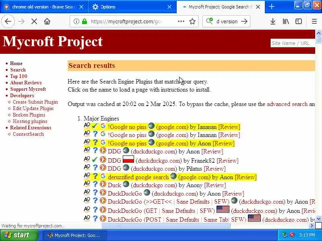
Task: Click the green padlock security icon
Action: click(85, 21)
